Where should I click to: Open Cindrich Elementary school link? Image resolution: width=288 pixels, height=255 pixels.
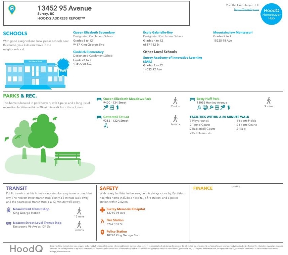click(88, 52)
